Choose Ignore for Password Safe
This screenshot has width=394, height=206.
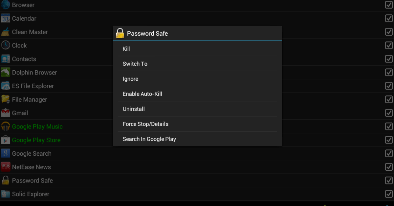(197, 79)
